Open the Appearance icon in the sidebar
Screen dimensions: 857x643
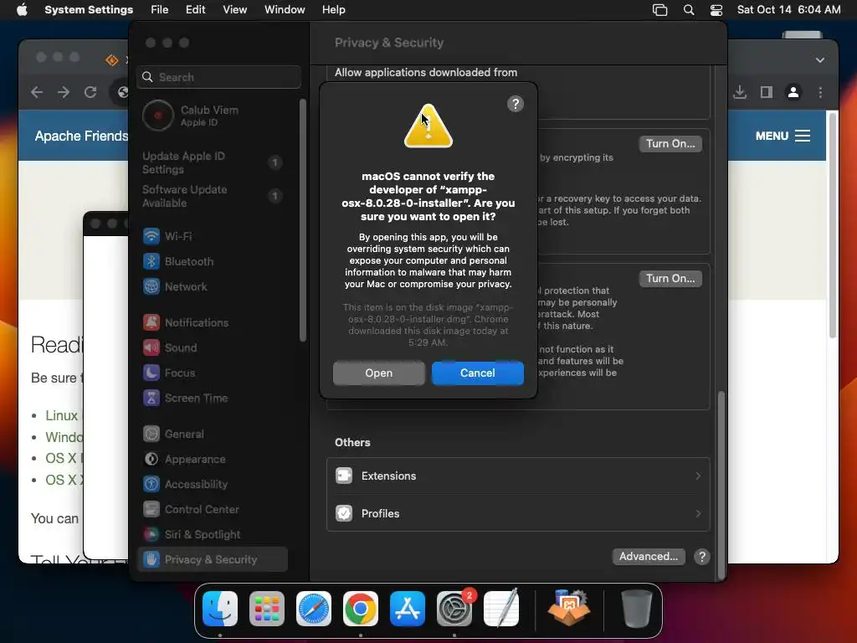151,460
